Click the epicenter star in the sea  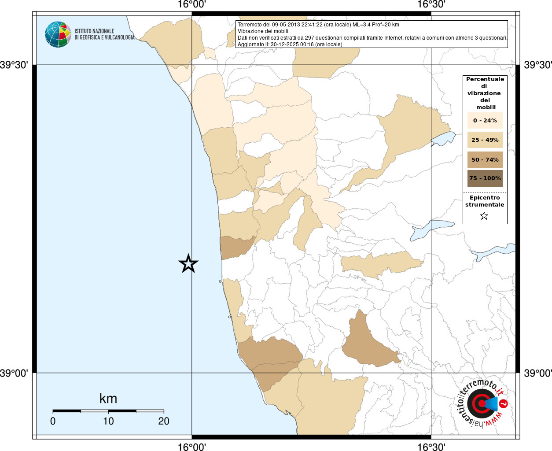(x=188, y=264)
